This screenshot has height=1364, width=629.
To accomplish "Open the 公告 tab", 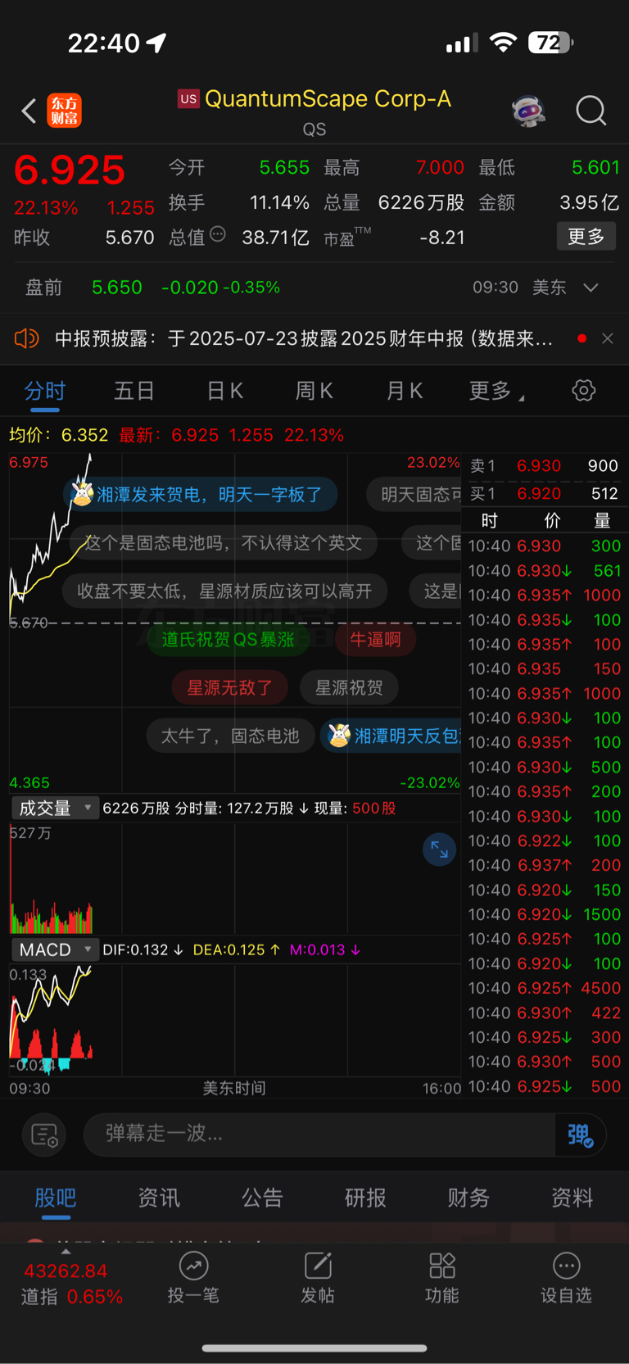I will click(x=262, y=1198).
